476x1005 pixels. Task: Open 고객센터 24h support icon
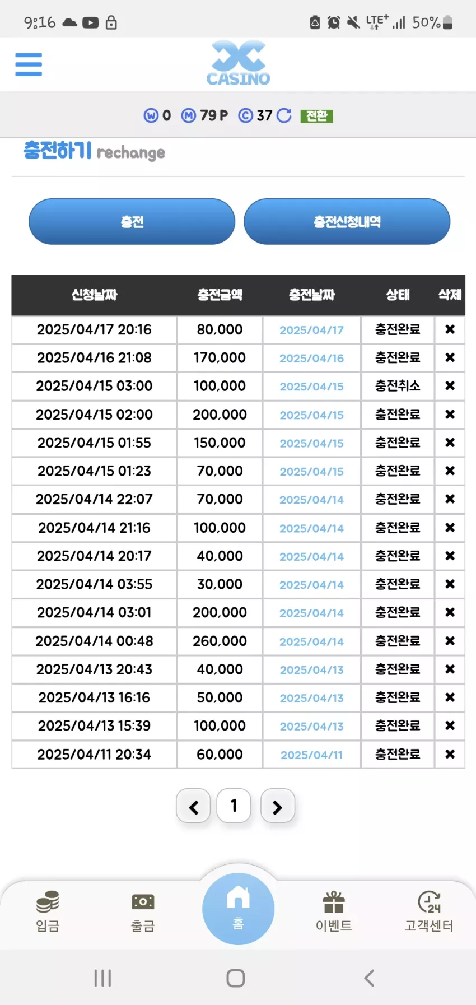tap(429, 911)
